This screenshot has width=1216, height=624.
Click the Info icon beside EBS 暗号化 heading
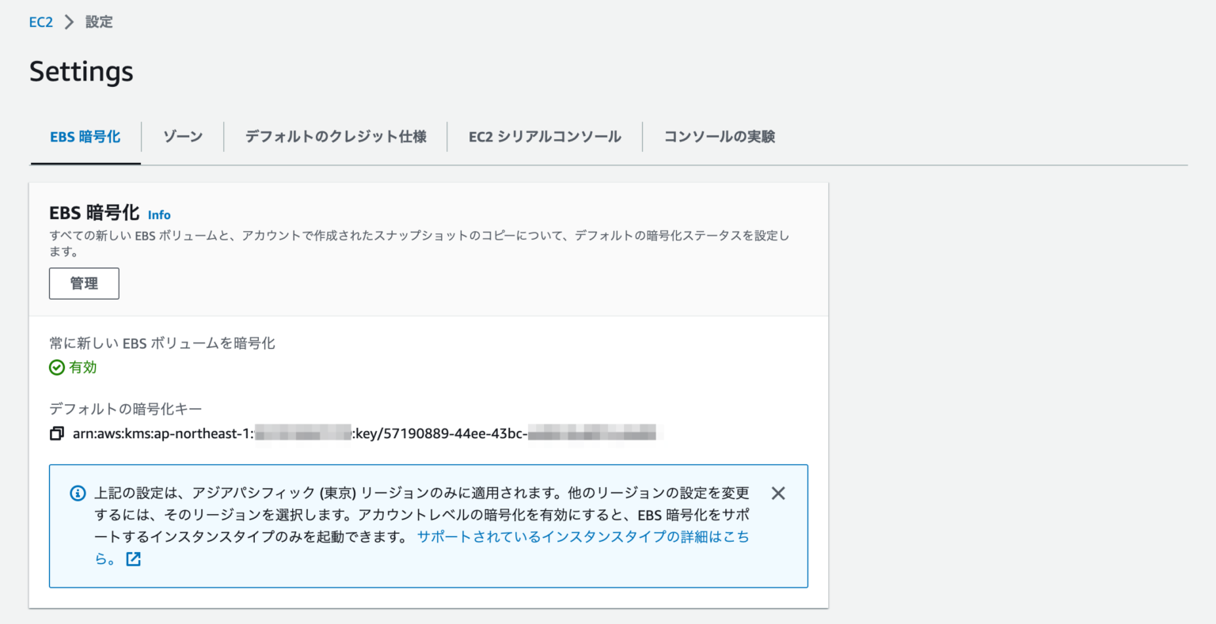click(x=159, y=214)
